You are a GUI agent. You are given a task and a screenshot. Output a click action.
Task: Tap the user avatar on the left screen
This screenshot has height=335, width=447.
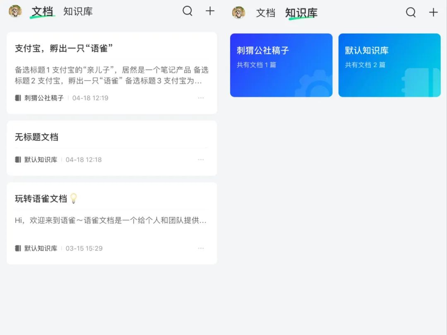pyautogui.click(x=16, y=11)
